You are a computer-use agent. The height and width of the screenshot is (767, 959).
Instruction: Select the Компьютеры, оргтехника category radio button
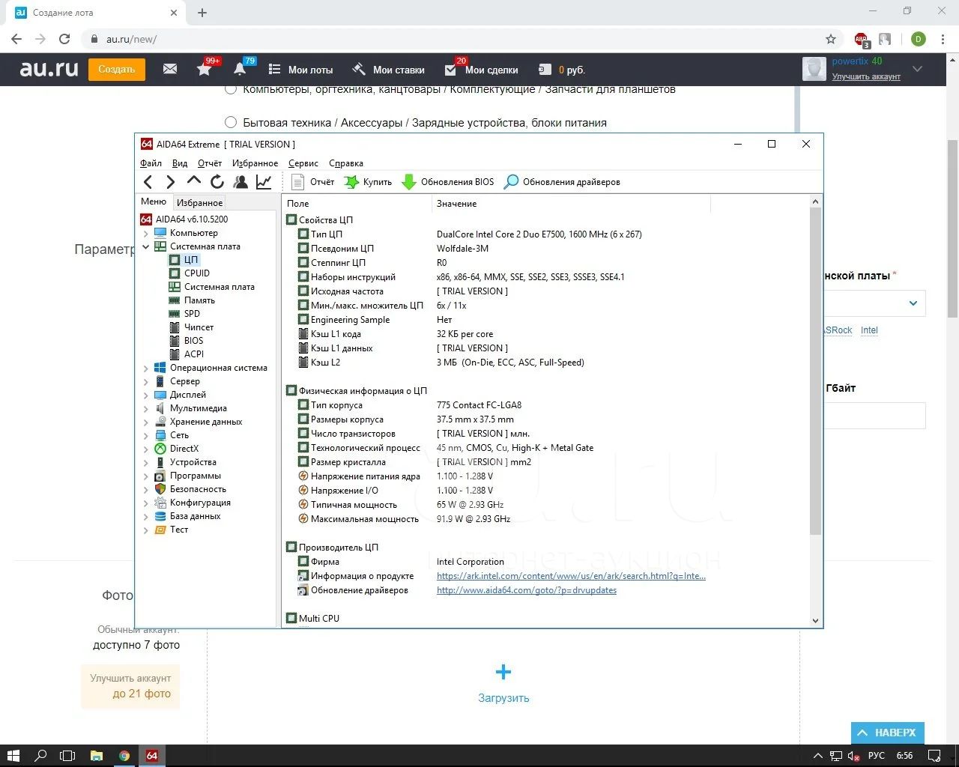[x=231, y=89]
